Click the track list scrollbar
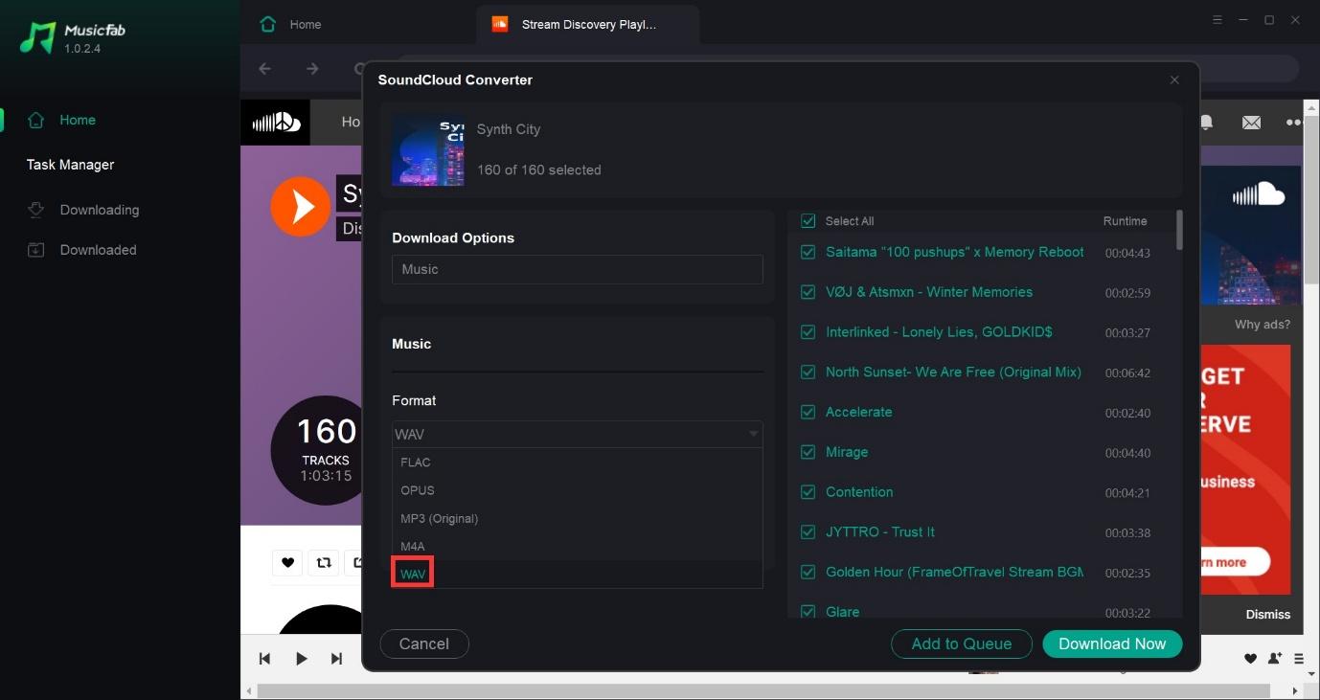 [1179, 230]
